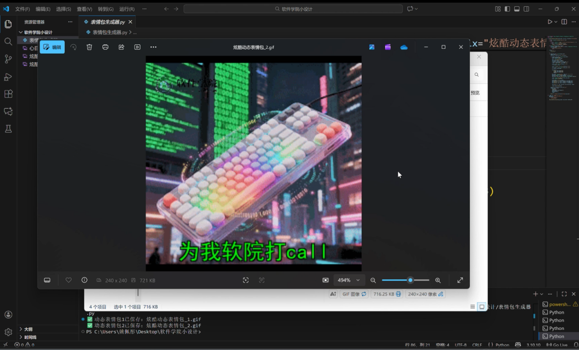Click the zoom-in magnifier icon
579x350 pixels.
[x=438, y=280]
